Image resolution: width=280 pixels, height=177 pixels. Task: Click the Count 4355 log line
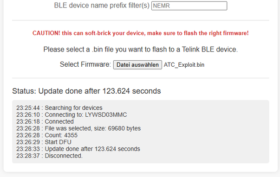click(x=47, y=135)
